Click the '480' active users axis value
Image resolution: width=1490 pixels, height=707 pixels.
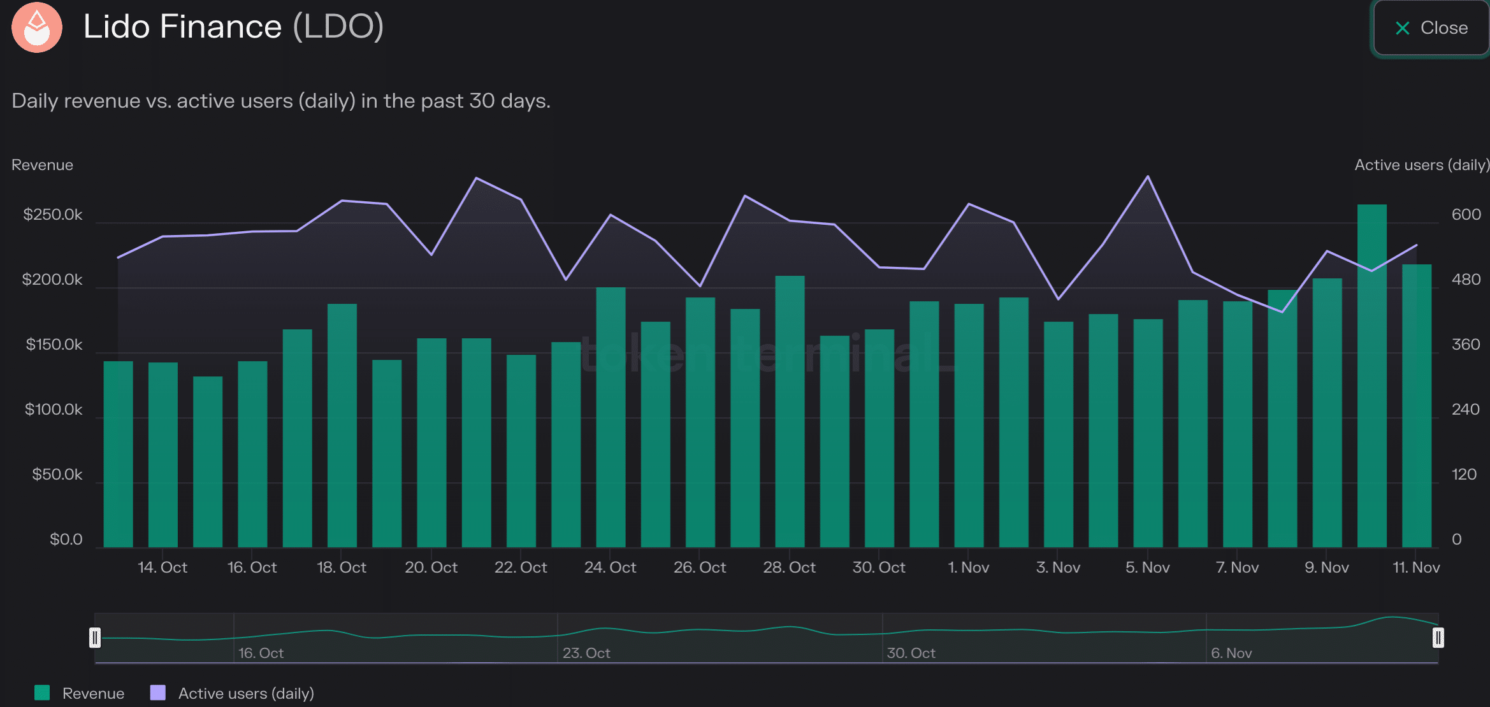(1466, 280)
